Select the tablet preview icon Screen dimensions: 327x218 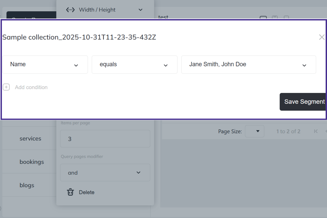click(x=275, y=18)
